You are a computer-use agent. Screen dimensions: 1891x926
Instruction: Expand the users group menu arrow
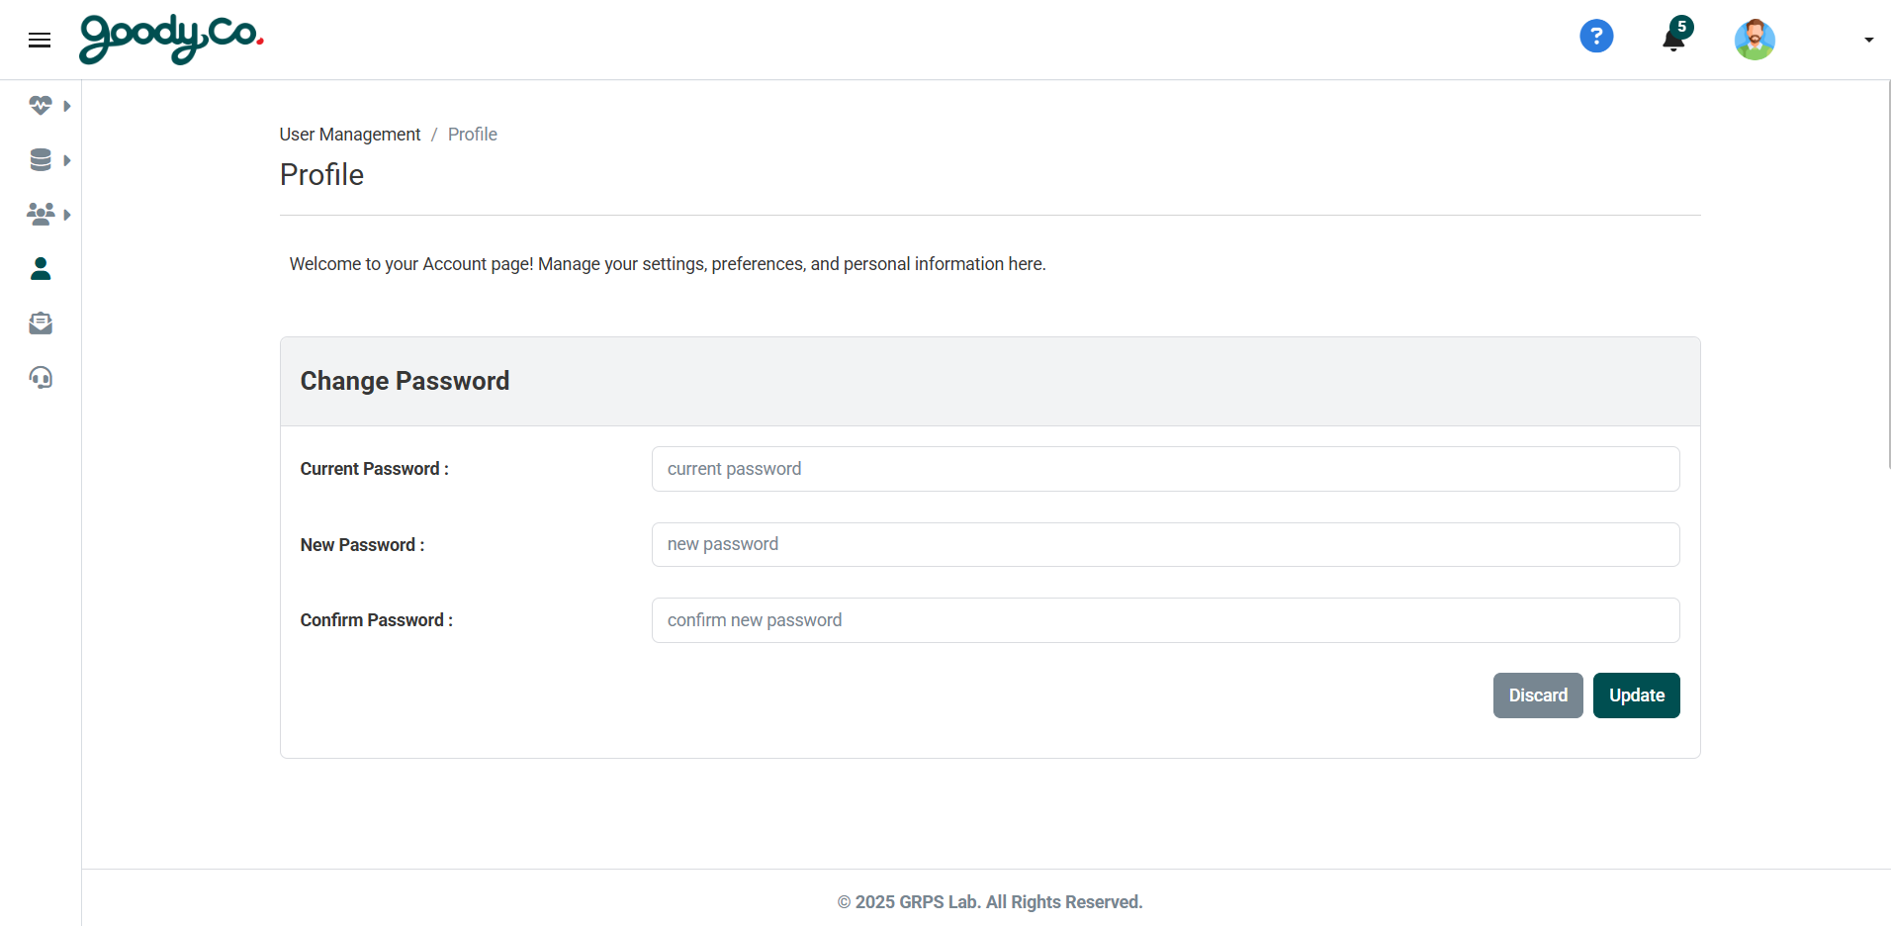click(x=67, y=215)
